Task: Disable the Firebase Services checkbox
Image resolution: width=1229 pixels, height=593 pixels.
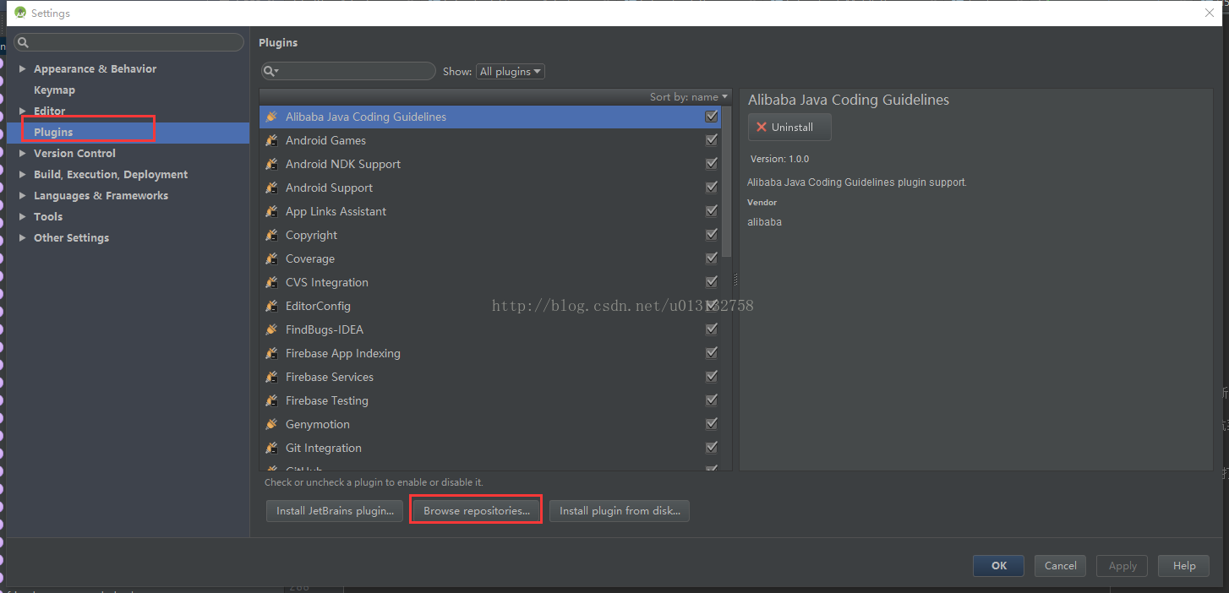Action: pos(711,377)
